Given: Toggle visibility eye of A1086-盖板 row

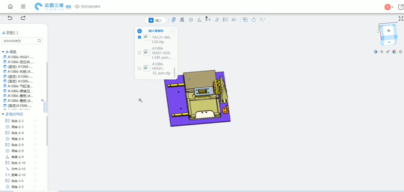Looking at the screenshot, I should (x=42, y=101).
